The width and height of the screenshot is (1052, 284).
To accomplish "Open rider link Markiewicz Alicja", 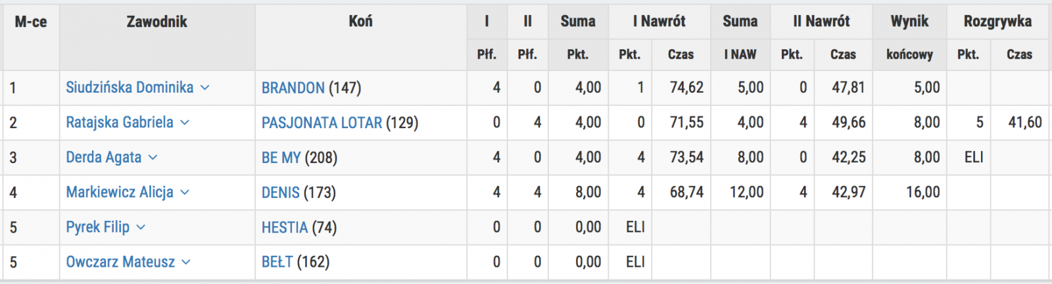I will click(120, 192).
